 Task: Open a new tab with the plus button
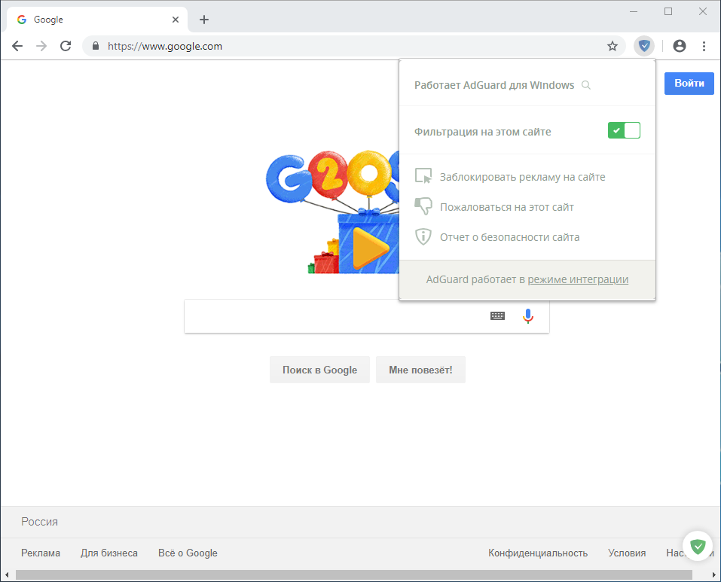coord(204,20)
